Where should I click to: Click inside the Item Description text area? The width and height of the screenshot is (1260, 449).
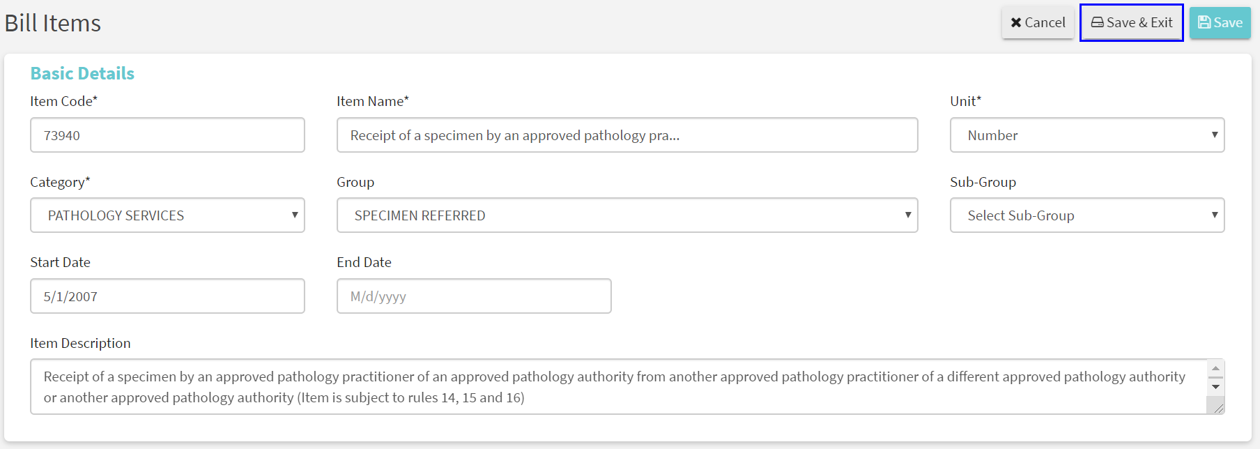coord(558,387)
